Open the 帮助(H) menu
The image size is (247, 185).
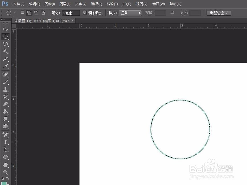tap(175, 4)
